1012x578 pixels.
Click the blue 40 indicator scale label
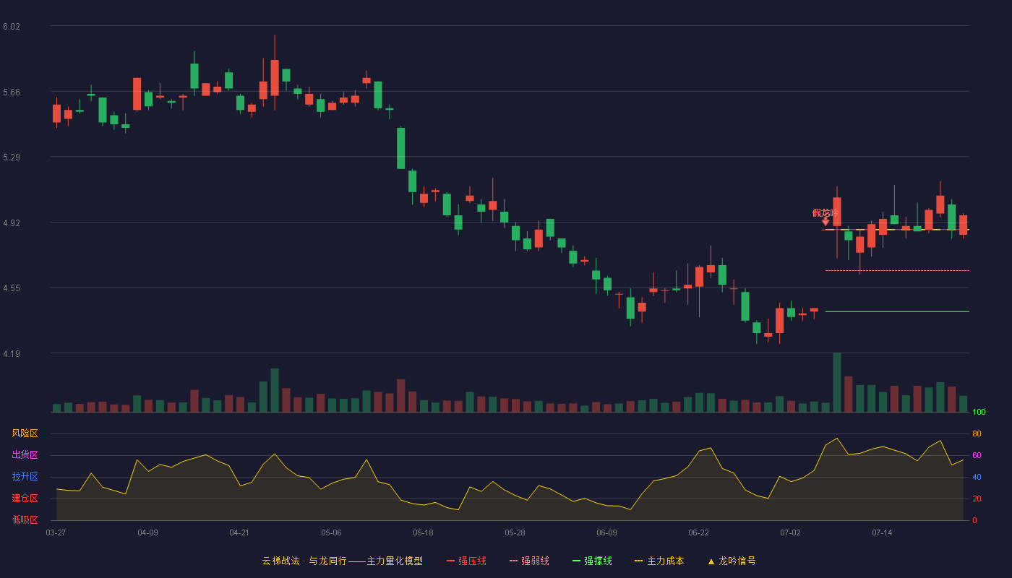point(977,477)
